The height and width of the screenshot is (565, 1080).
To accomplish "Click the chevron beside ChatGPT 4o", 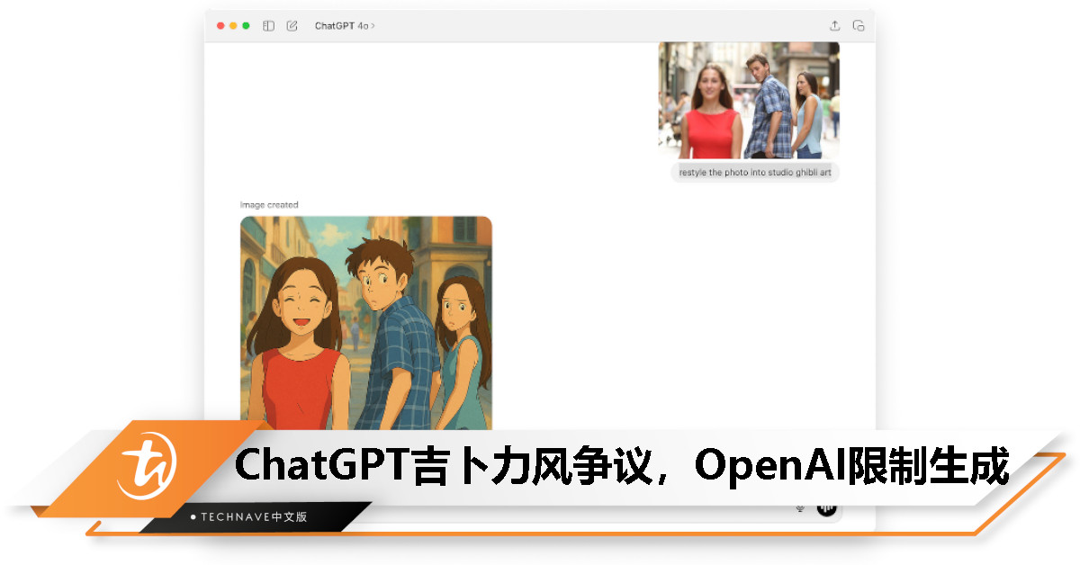I will [373, 26].
